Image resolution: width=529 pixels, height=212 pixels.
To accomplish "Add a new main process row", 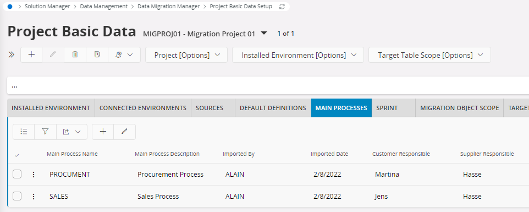I will pos(103,132).
